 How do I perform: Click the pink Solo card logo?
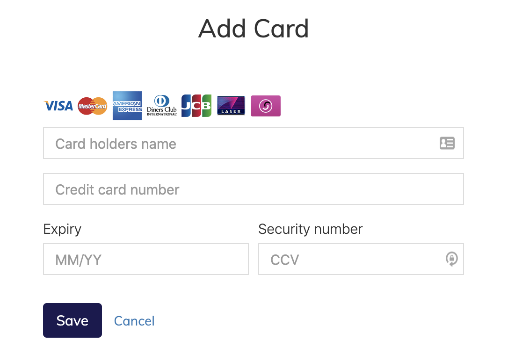tap(265, 106)
